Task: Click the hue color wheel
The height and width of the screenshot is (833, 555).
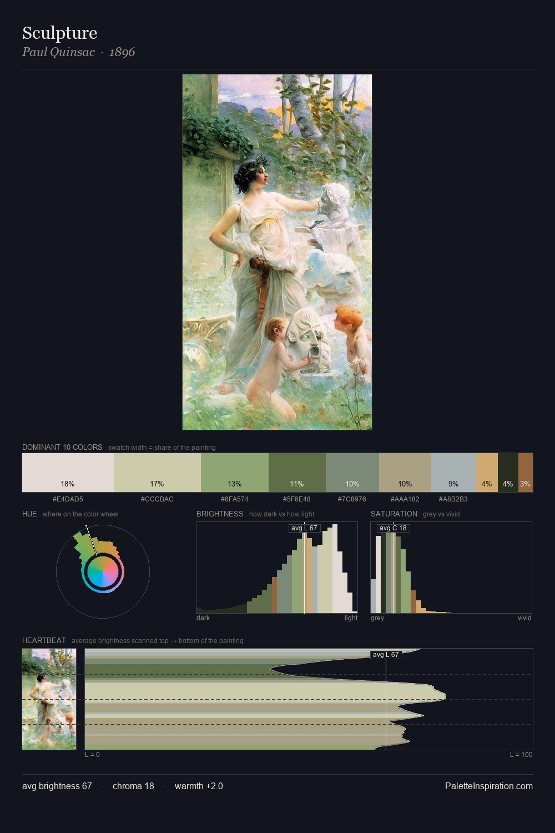Action: pyautogui.click(x=103, y=571)
